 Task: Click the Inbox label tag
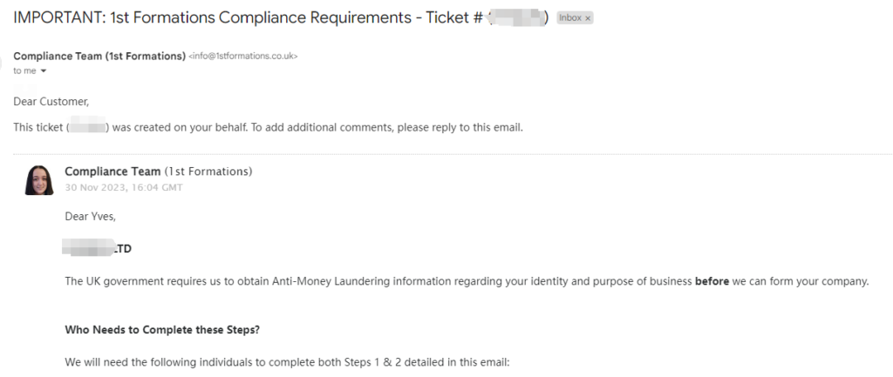click(569, 17)
